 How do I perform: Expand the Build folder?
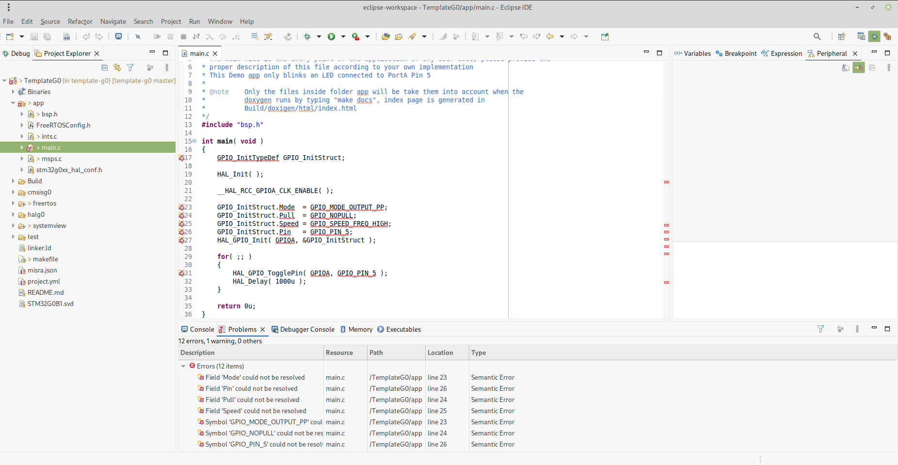tap(13, 181)
